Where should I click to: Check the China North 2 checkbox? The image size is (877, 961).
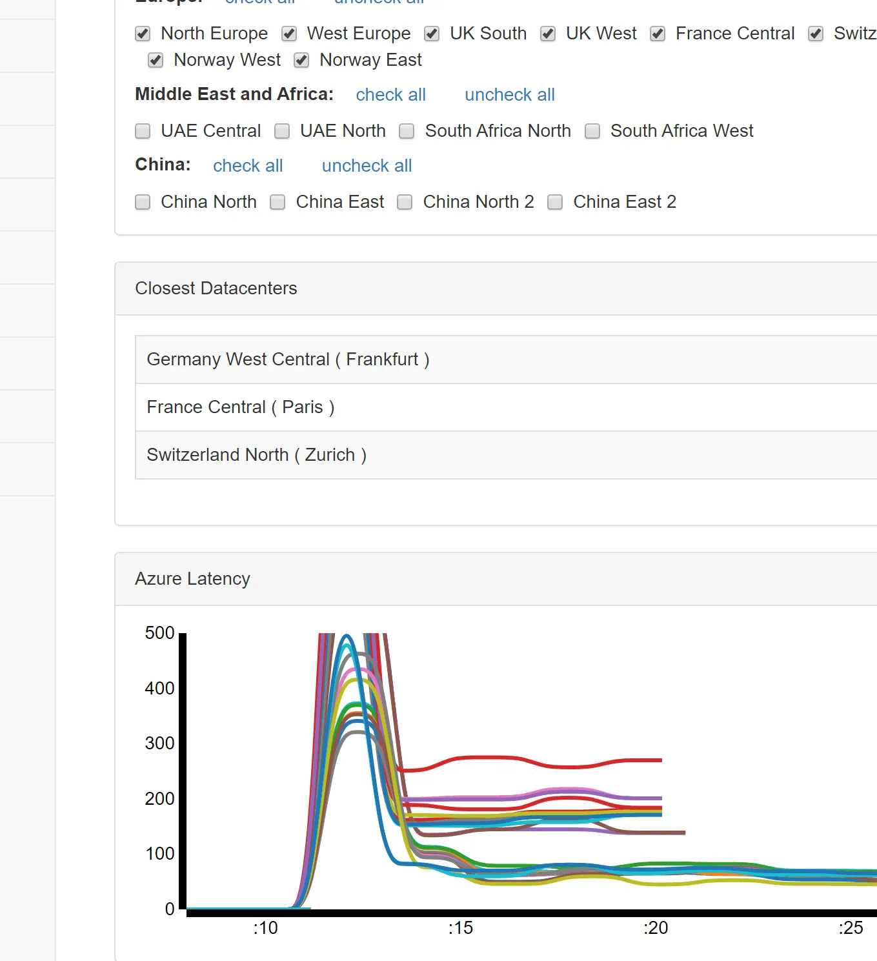click(405, 203)
